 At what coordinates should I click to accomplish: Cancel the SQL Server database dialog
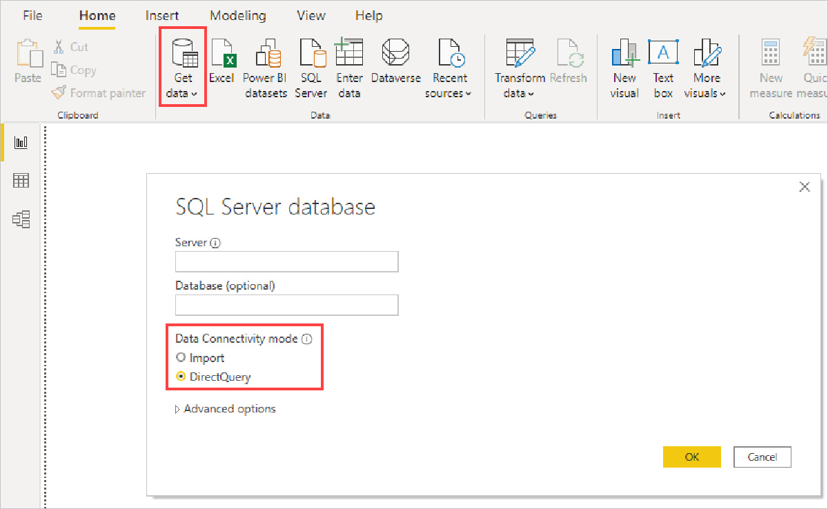(x=762, y=457)
